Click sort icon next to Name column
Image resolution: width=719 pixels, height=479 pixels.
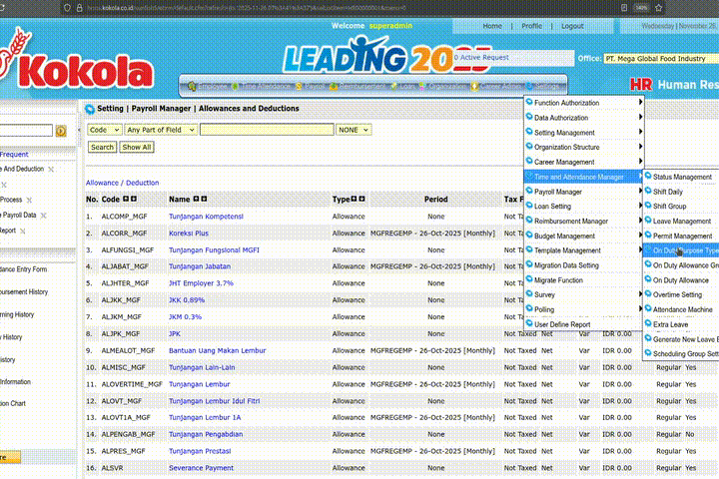point(198,200)
